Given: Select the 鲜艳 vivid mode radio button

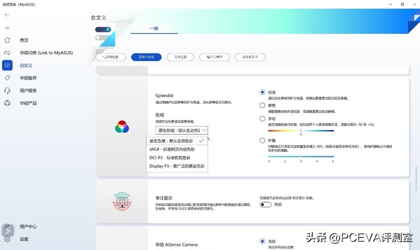Looking at the screenshot, I should point(263,105).
